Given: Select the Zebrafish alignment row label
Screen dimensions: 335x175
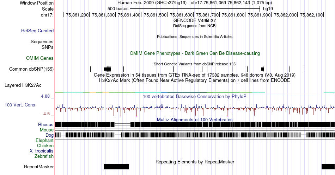Looking at the screenshot, I should 44,156.
